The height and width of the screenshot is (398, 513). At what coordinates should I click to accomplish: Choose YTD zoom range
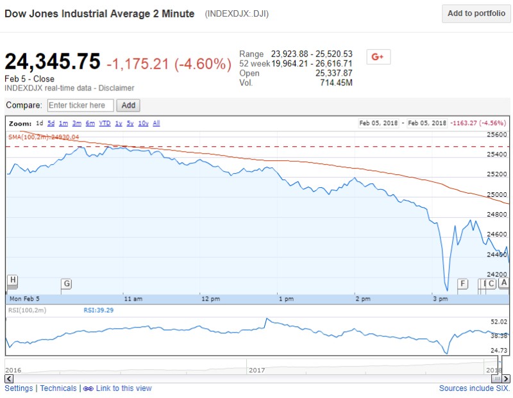click(x=105, y=123)
